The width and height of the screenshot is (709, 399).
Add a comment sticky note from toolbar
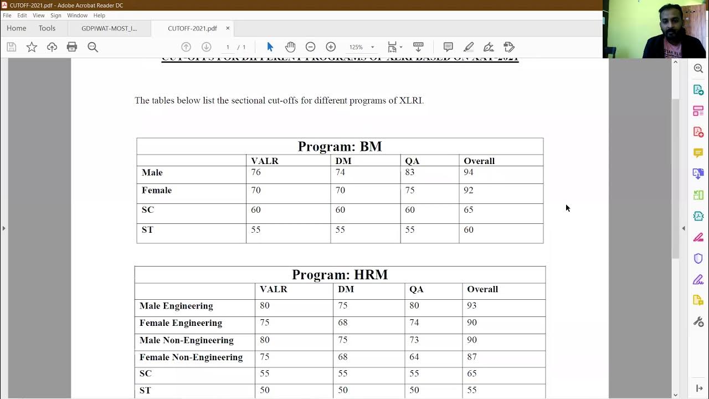point(448,47)
